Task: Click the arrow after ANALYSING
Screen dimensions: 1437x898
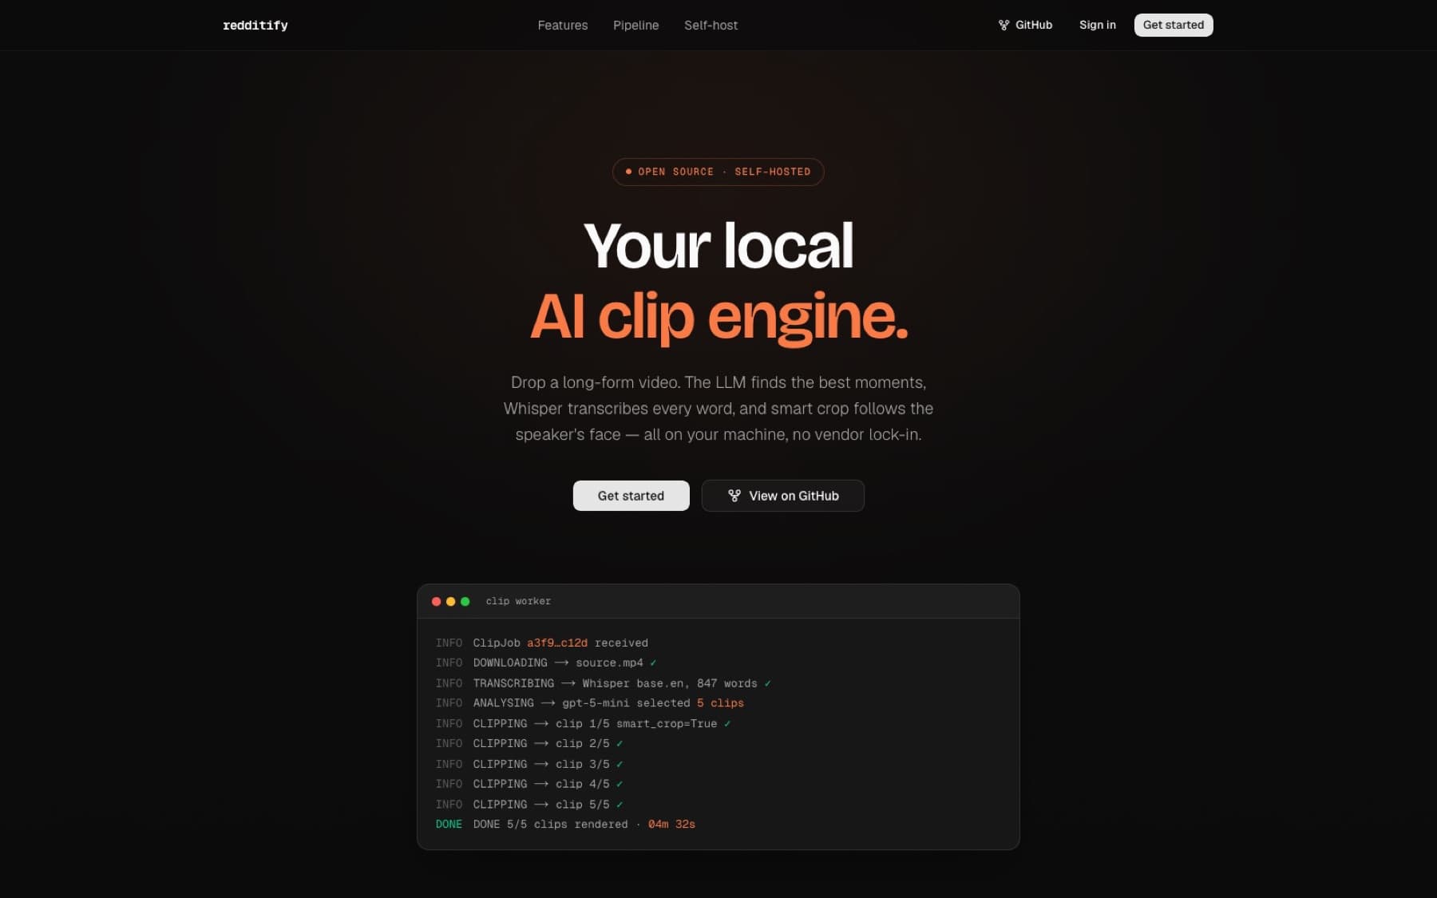Action: 548,703
